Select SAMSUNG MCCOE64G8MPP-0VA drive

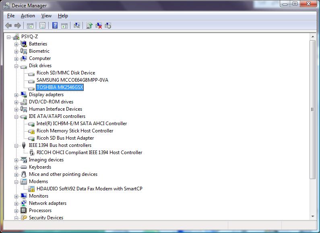click(72, 80)
